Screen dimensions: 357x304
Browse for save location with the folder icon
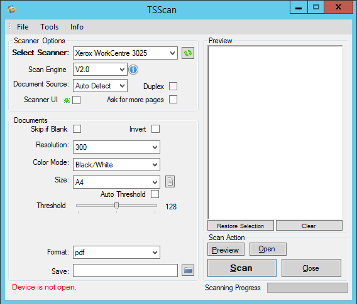coord(188,270)
